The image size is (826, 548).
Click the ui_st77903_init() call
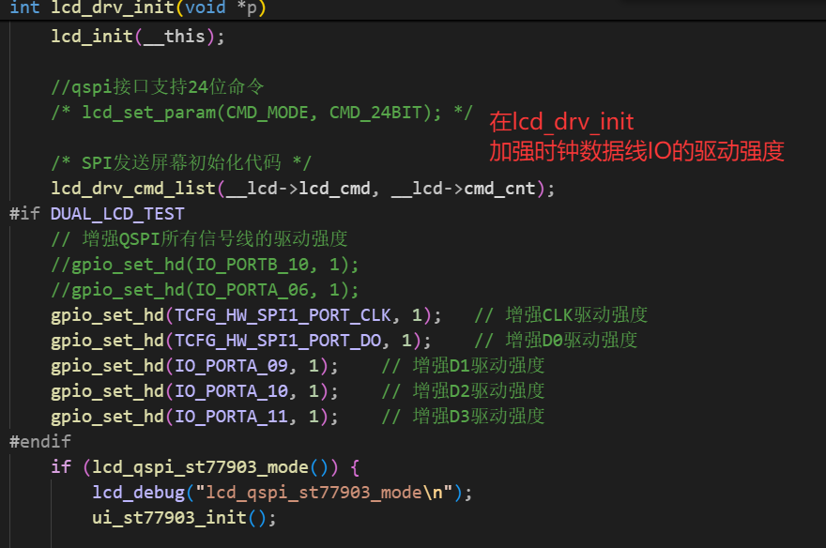pyautogui.click(x=179, y=517)
